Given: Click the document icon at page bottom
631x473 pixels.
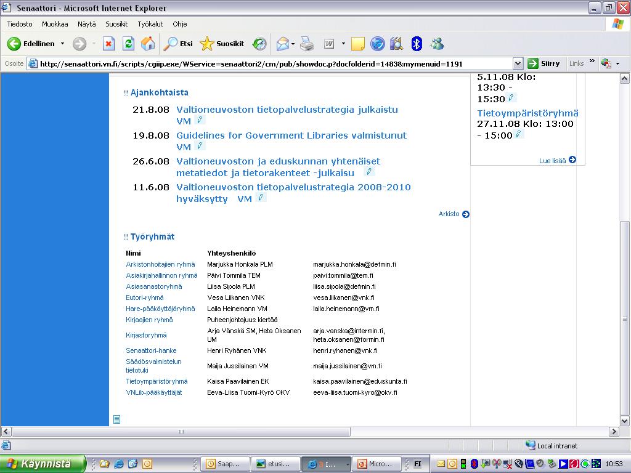Looking at the screenshot, I should tap(116, 419).
